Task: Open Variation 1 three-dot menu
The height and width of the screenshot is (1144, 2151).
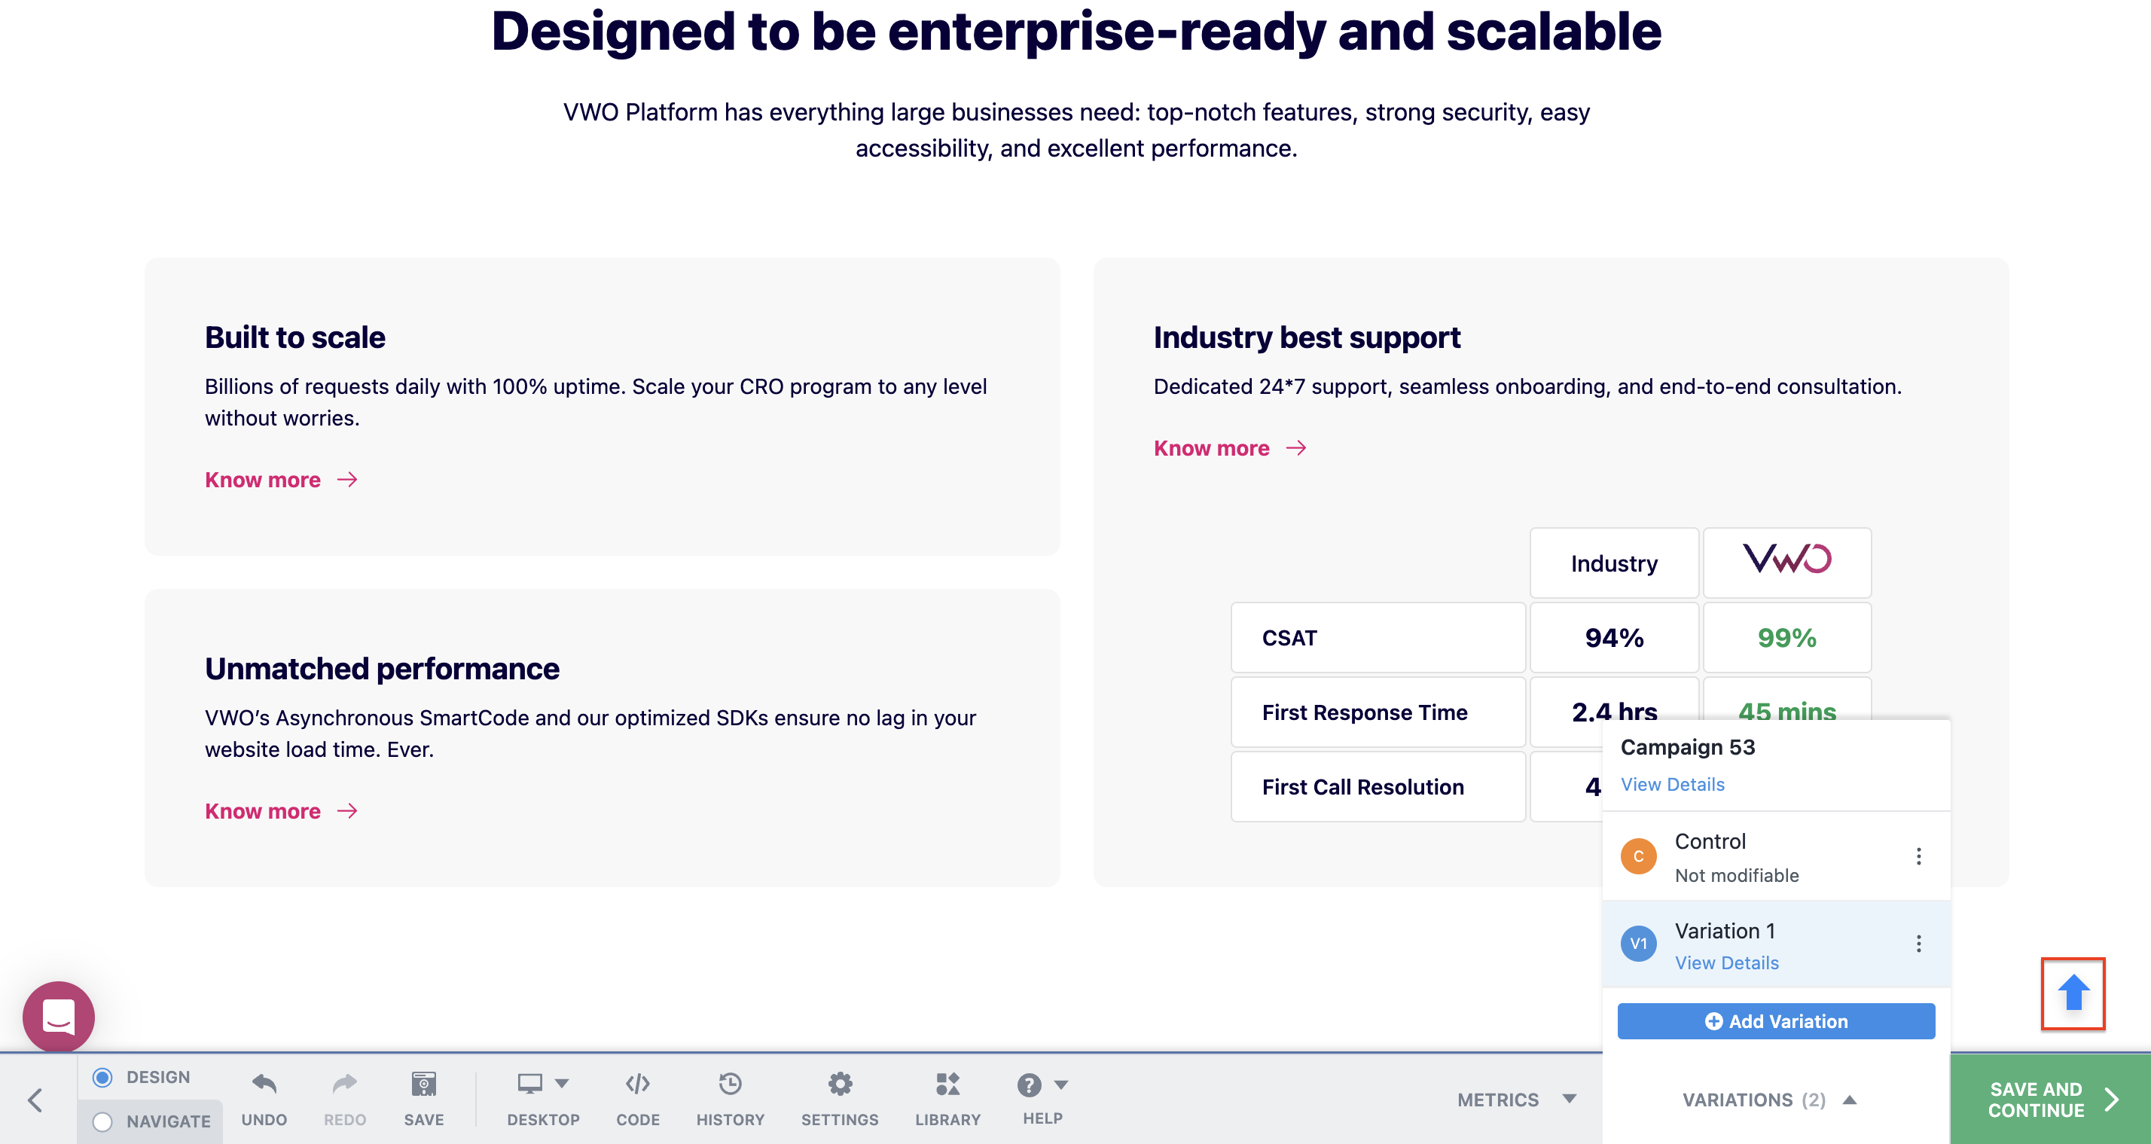Action: [1919, 944]
